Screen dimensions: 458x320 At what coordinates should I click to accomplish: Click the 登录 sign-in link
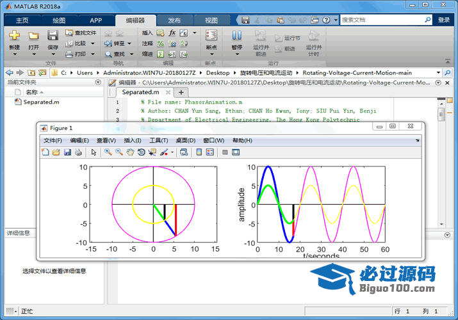(x=444, y=20)
